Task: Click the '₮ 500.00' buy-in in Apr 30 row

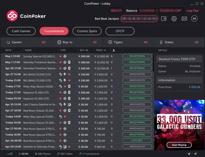Action: (x=84, y=68)
